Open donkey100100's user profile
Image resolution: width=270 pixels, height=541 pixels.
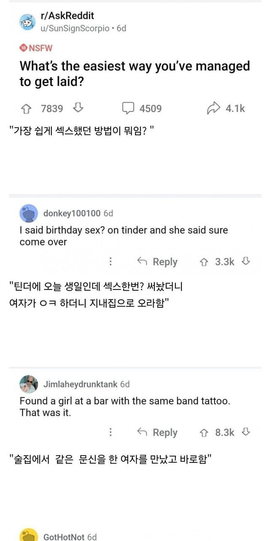click(x=72, y=213)
